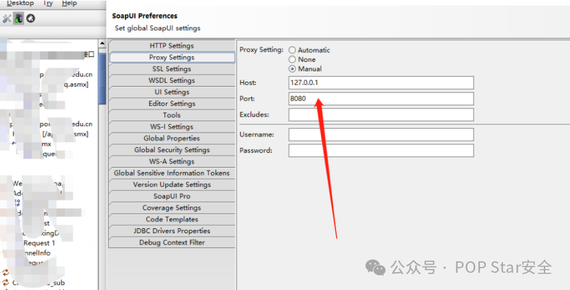This screenshot has width=570, height=290.
Task: Open the Debug Context Filter tab
Action: [x=172, y=242]
